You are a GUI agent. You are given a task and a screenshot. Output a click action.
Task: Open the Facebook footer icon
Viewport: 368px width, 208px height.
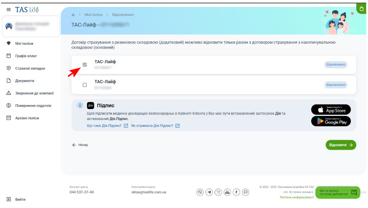pyautogui.click(x=236, y=192)
